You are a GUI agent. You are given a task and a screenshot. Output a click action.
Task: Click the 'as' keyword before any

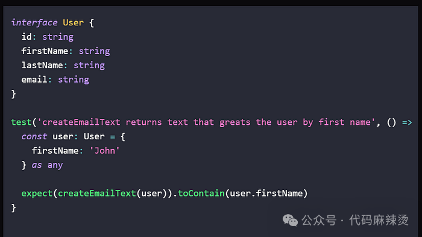37,165
